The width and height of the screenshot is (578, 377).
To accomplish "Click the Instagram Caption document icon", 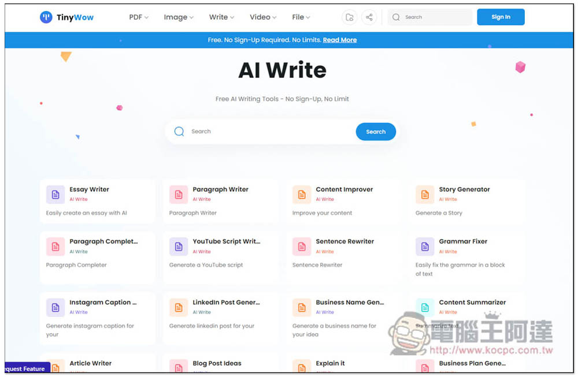I will (55, 307).
